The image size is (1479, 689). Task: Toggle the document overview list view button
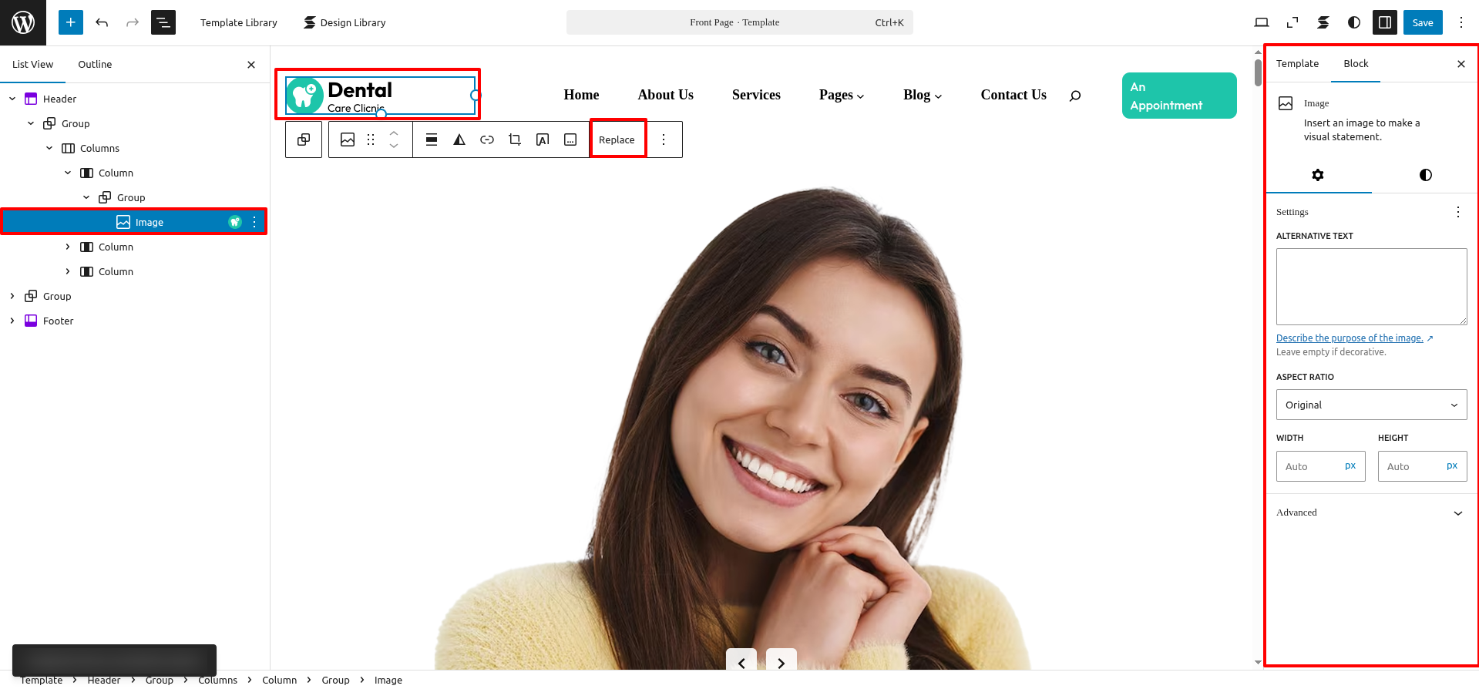(x=163, y=22)
